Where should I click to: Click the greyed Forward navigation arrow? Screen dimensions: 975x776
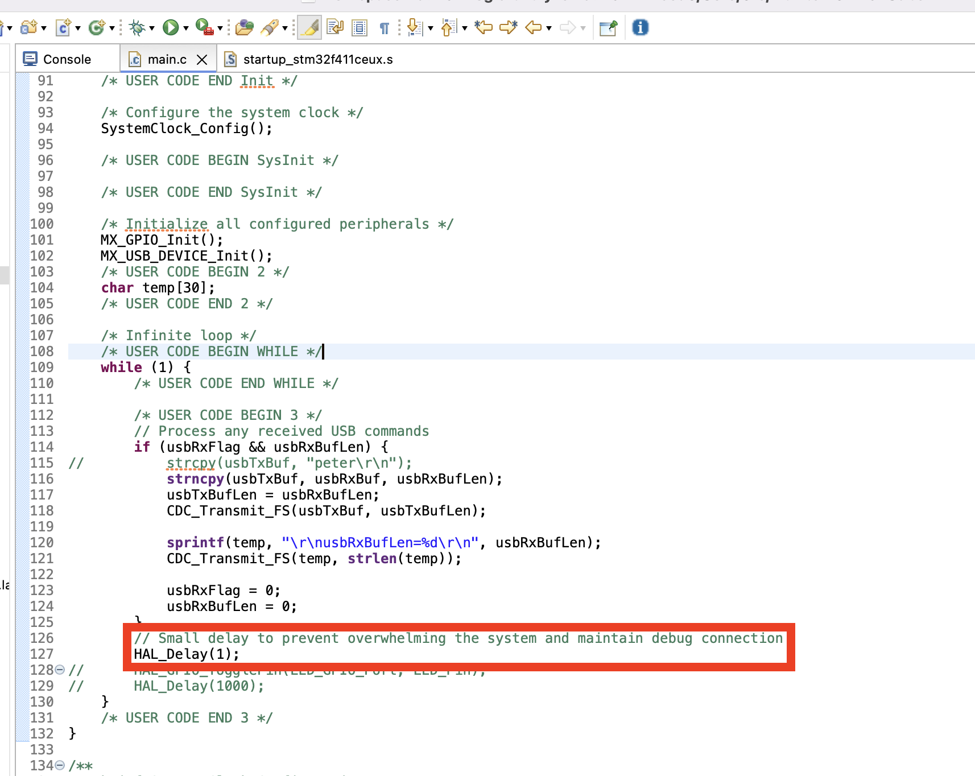point(568,27)
